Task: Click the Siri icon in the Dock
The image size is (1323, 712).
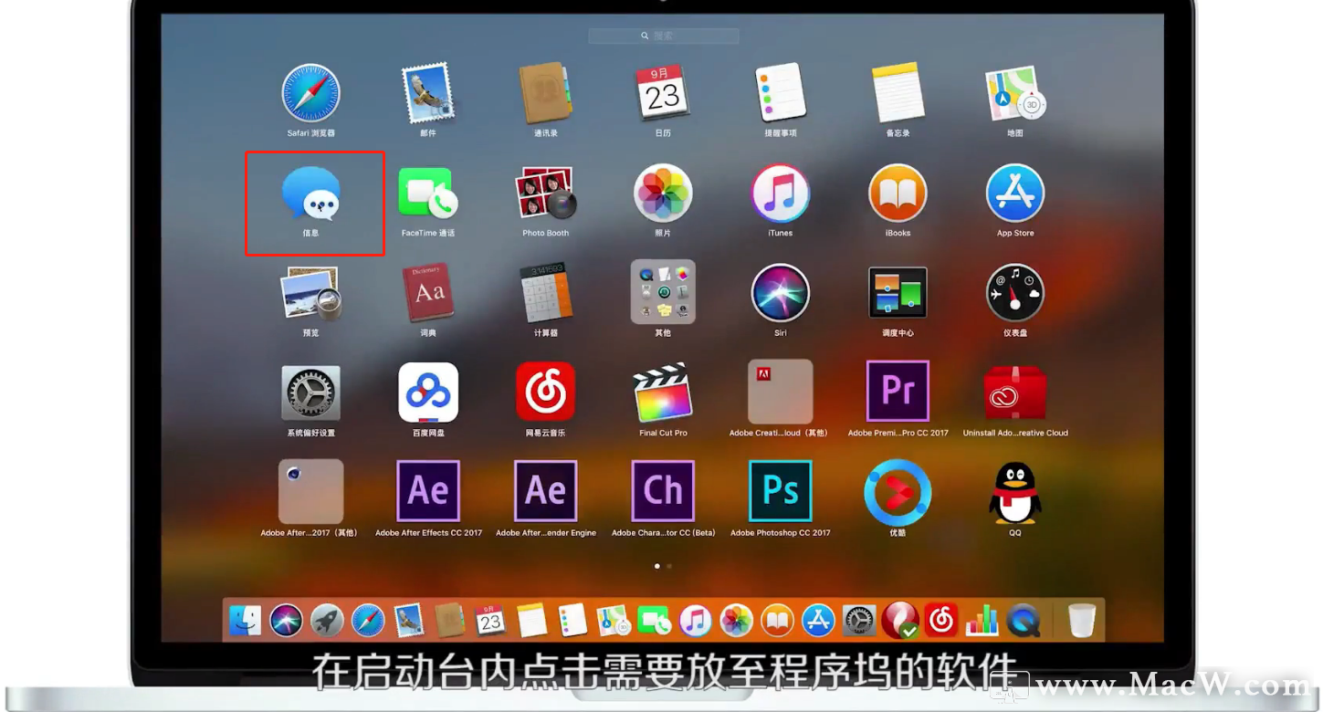Action: coord(286,621)
